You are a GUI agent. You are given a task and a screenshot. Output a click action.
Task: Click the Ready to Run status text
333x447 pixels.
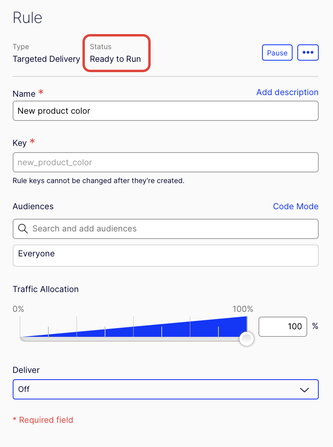(115, 59)
